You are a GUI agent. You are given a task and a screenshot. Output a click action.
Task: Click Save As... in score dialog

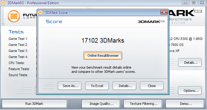(x=70, y=86)
